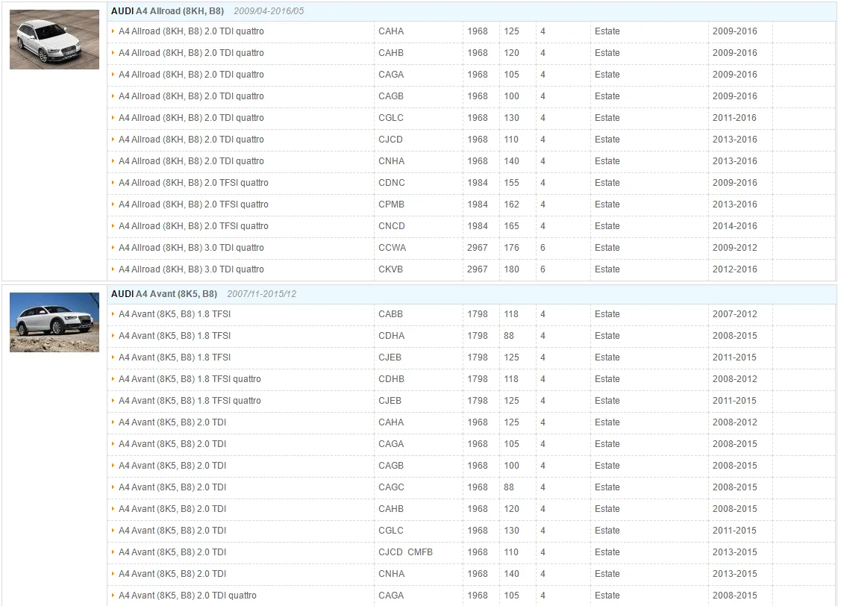Open the A4 Avant 2.0 TDI CAGA (non-quattro) row
Image resolution: width=841 pixels, height=606 pixels.
[x=472, y=444]
